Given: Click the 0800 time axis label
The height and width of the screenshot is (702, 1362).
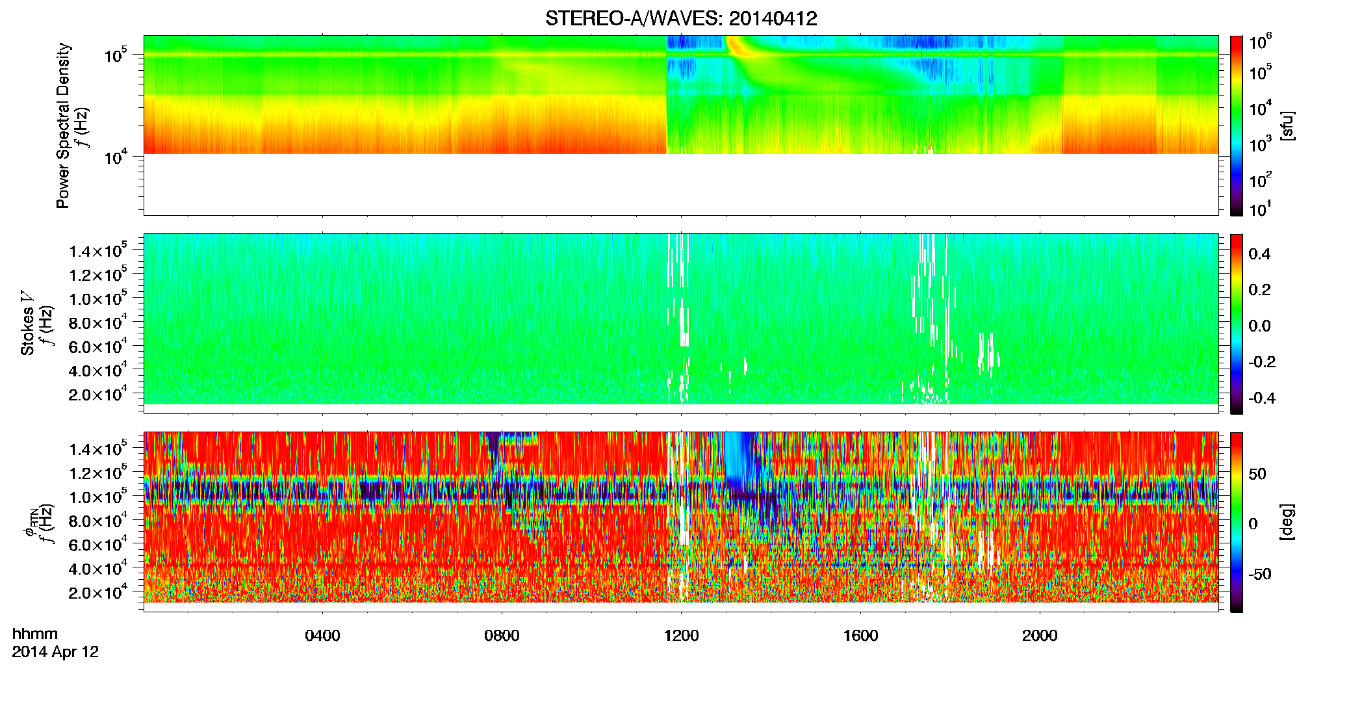Looking at the screenshot, I should pos(502,636).
